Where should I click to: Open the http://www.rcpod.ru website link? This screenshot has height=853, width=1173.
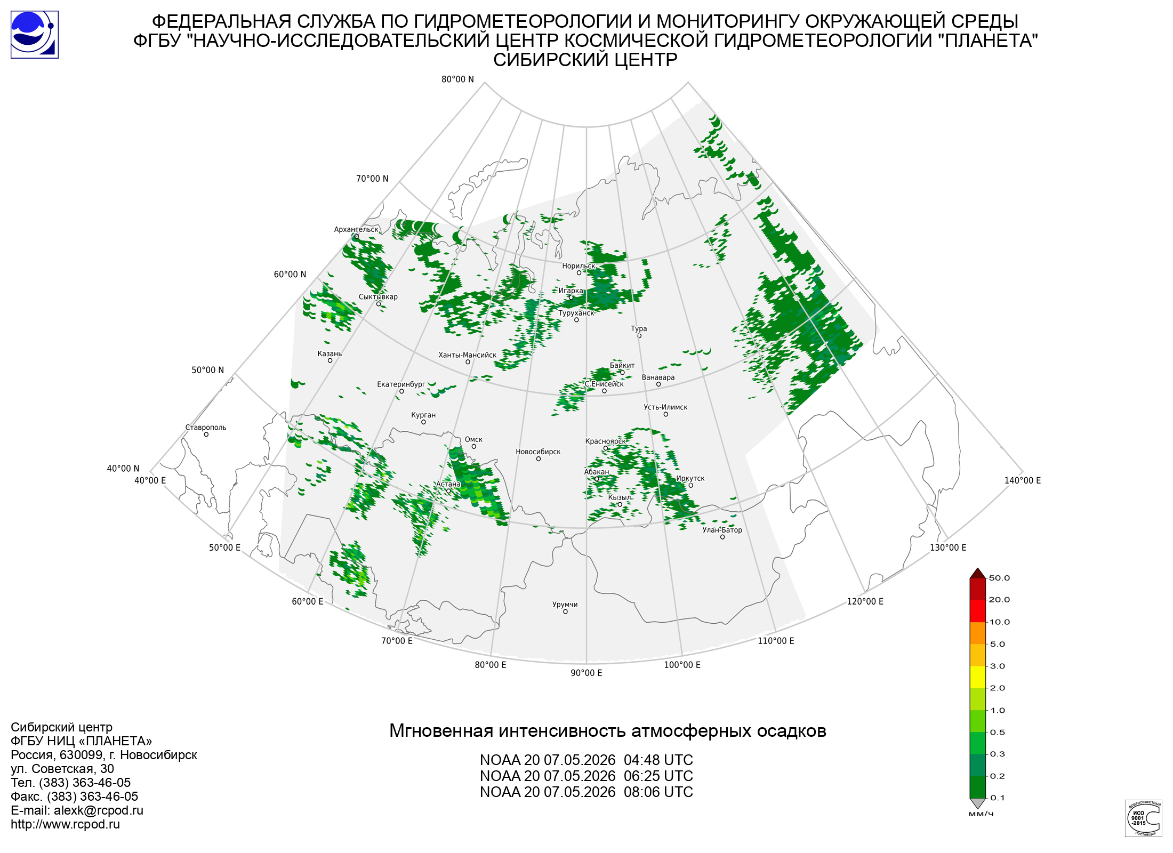pyautogui.click(x=65, y=824)
